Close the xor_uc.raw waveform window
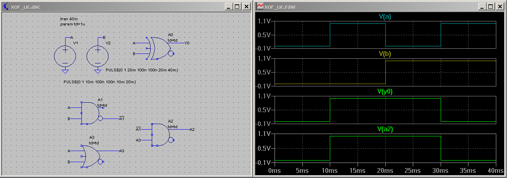507x178 pixels. tap(500, 7)
